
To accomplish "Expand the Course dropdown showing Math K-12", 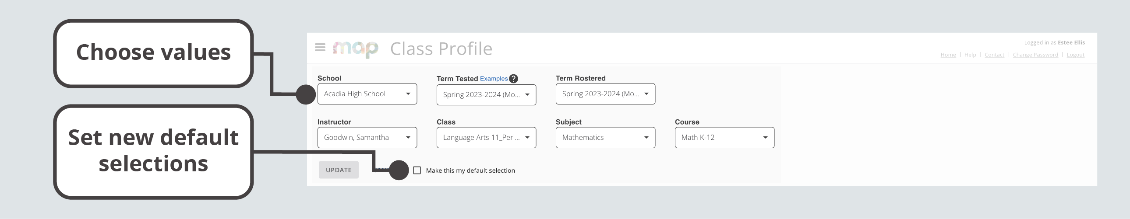I will pos(724,138).
